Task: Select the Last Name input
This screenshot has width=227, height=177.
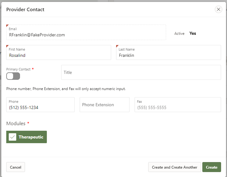Action: (x=168, y=55)
